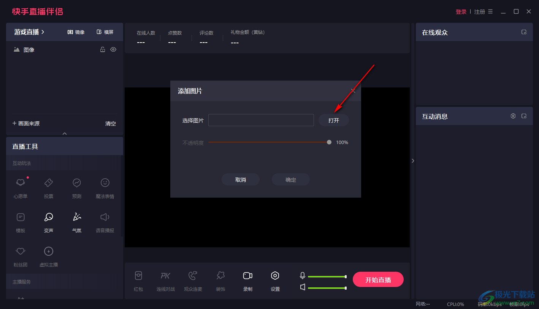Click the 点赞数 statistic
The width and height of the screenshot is (539, 309).
coord(175,38)
